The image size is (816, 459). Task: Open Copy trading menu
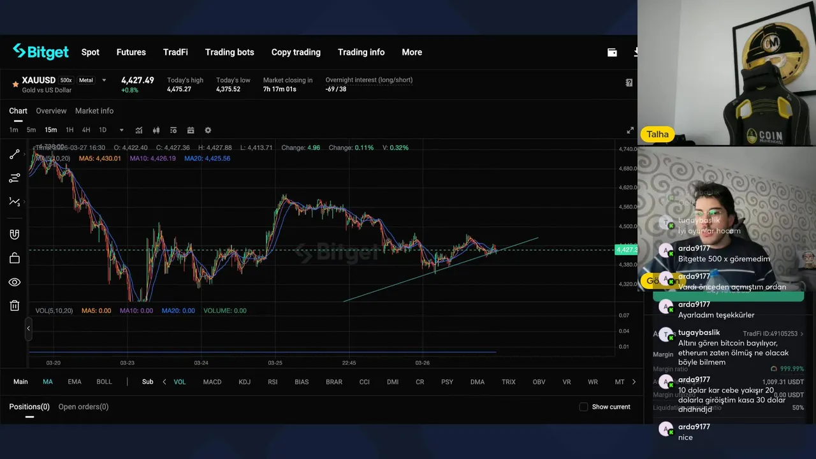click(x=296, y=52)
